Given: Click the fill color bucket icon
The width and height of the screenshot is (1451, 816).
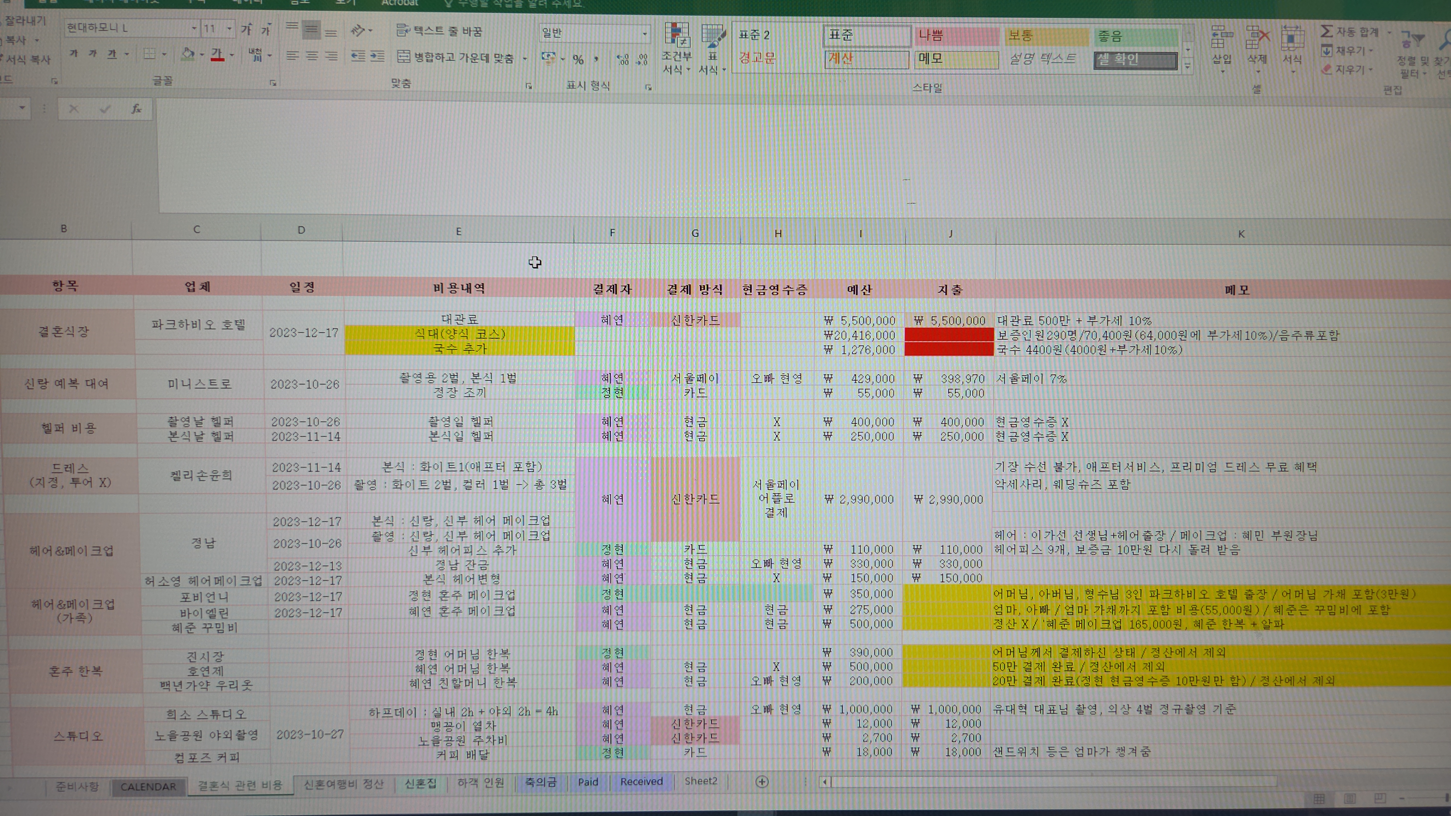Looking at the screenshot, I should [x=187, y=54].
